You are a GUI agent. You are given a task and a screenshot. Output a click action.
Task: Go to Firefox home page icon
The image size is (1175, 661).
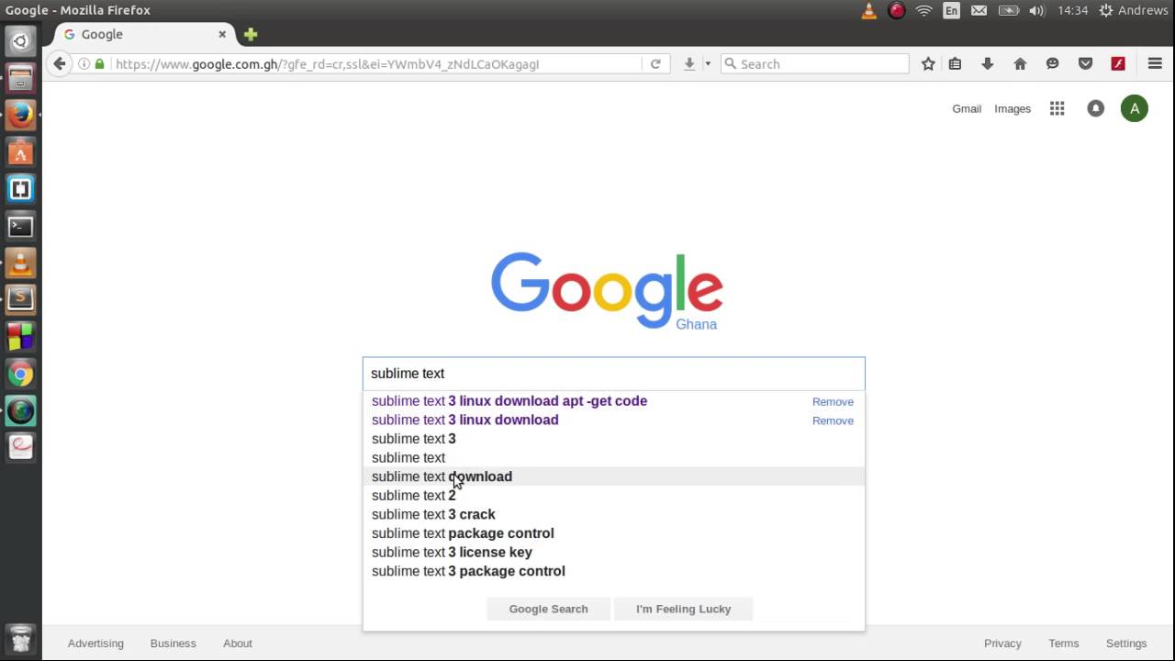(1020, 63)
